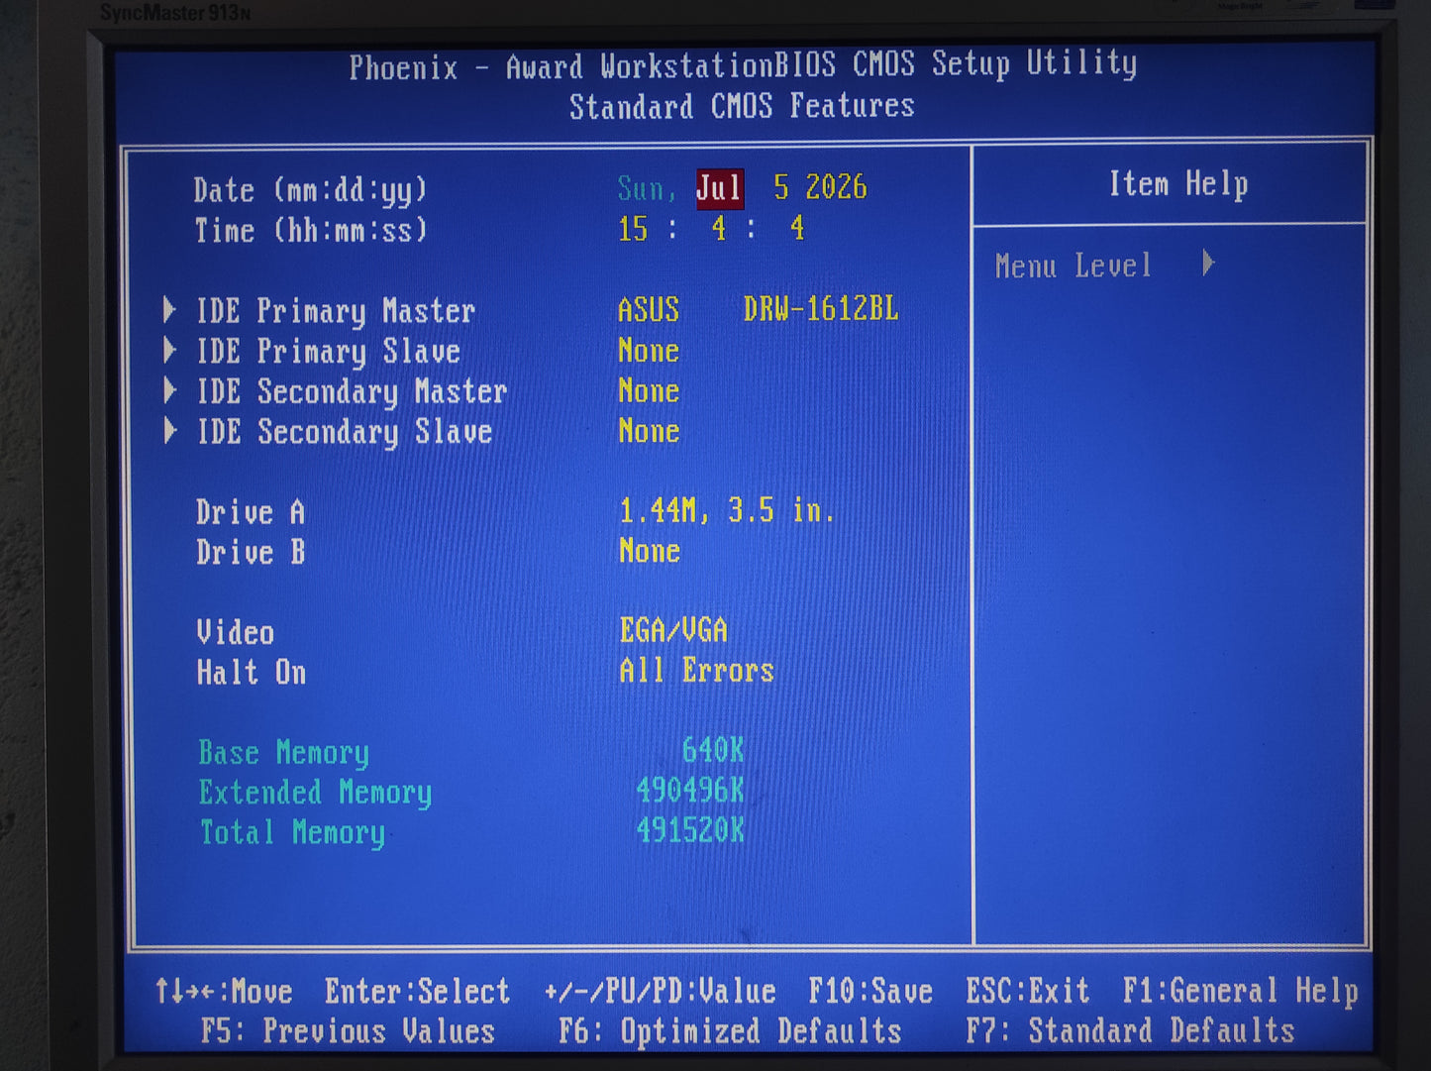This screenshot has height=1071, width=1431.
Task: Click the arrow beside IDE Primary Slave
Action: tap(169, 350)
